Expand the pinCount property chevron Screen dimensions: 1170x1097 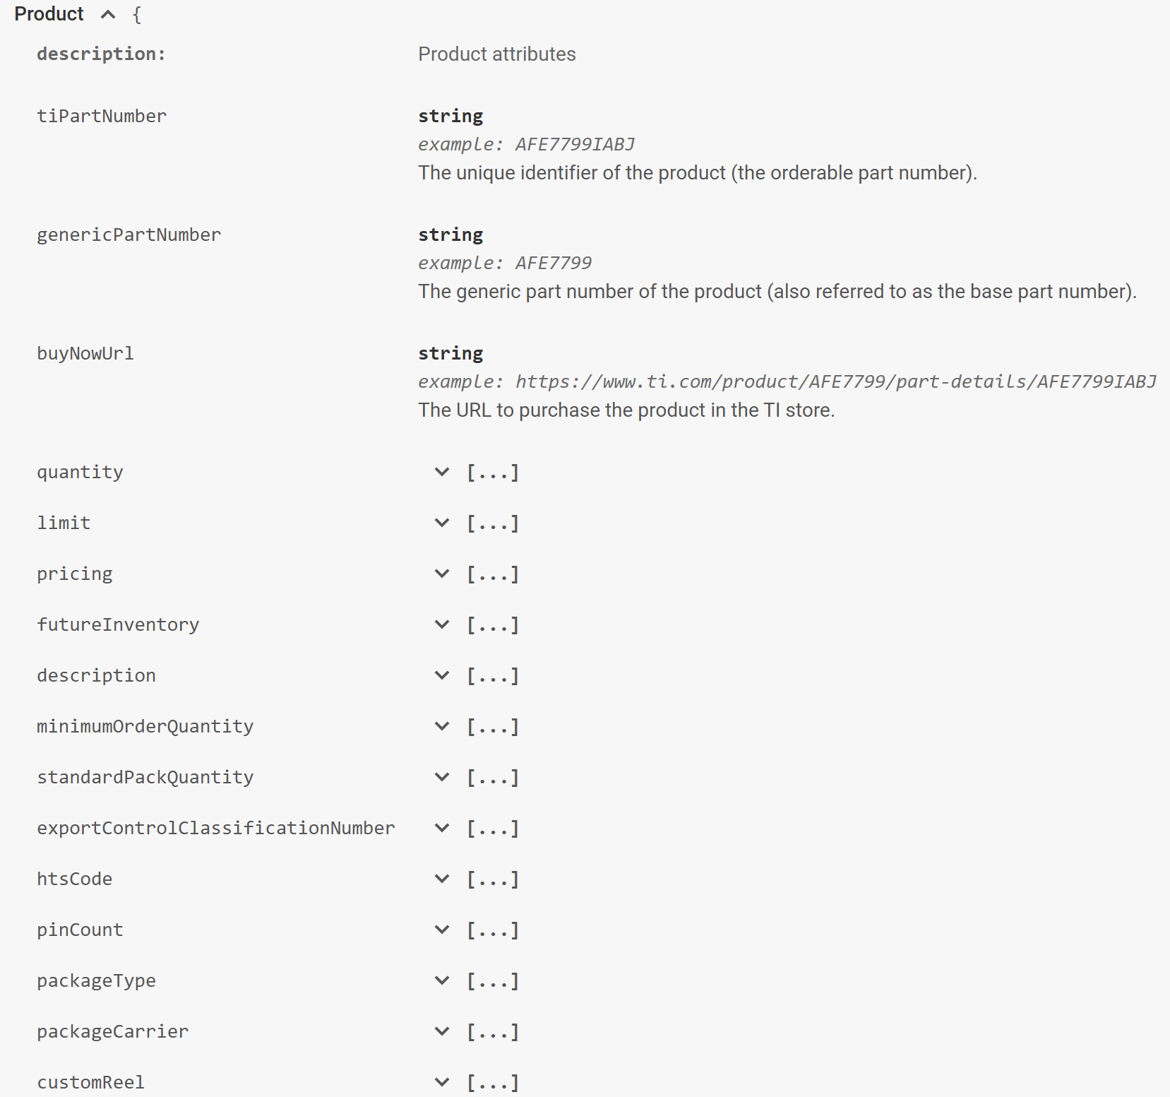click(x=442, y=930)
